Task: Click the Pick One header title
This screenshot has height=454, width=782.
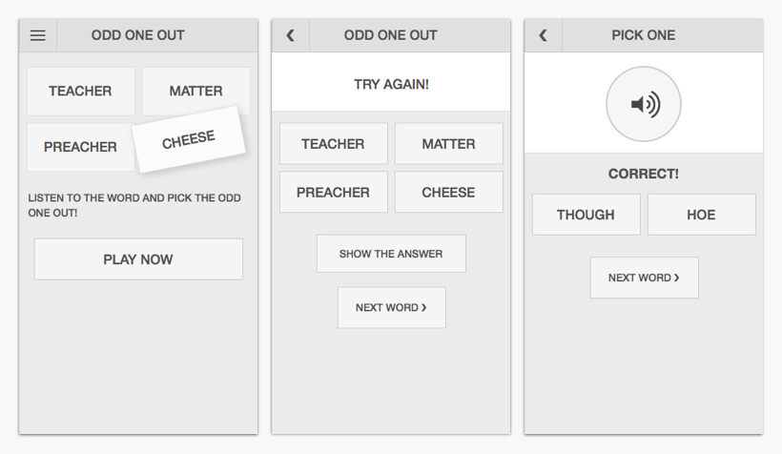Action: [x=644, y=35]
